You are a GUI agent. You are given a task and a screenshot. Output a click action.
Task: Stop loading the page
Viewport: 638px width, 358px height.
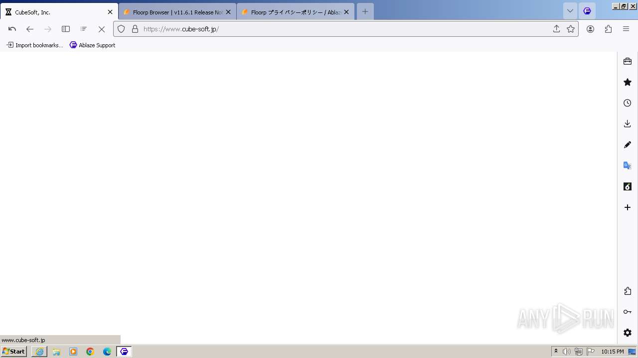pos(102,29)
